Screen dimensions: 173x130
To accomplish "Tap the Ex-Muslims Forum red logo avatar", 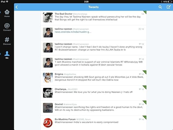I will [x=48, y=123].
